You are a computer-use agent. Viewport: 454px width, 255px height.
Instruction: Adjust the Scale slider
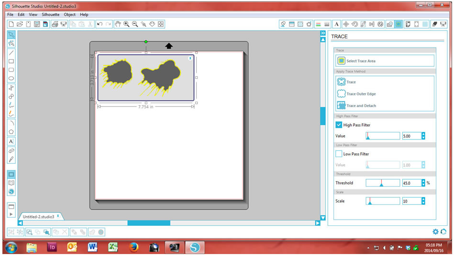pos(383,201)
